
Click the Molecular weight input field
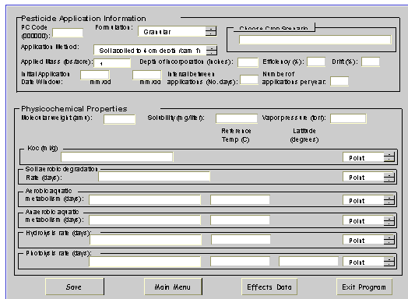point(119,119)
